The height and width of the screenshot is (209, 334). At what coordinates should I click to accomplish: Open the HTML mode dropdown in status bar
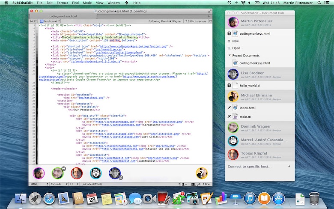coord(39,184)
